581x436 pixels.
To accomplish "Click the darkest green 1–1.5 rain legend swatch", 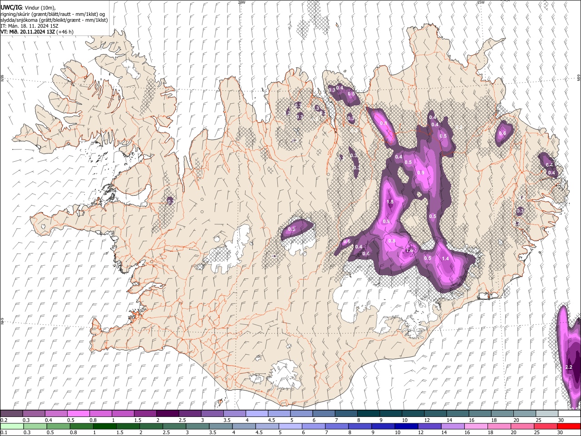I will pos(104,426).
